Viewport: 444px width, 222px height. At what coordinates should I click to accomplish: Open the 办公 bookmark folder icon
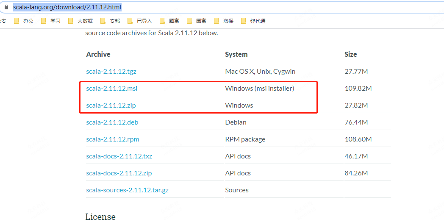tap(17, 21)
